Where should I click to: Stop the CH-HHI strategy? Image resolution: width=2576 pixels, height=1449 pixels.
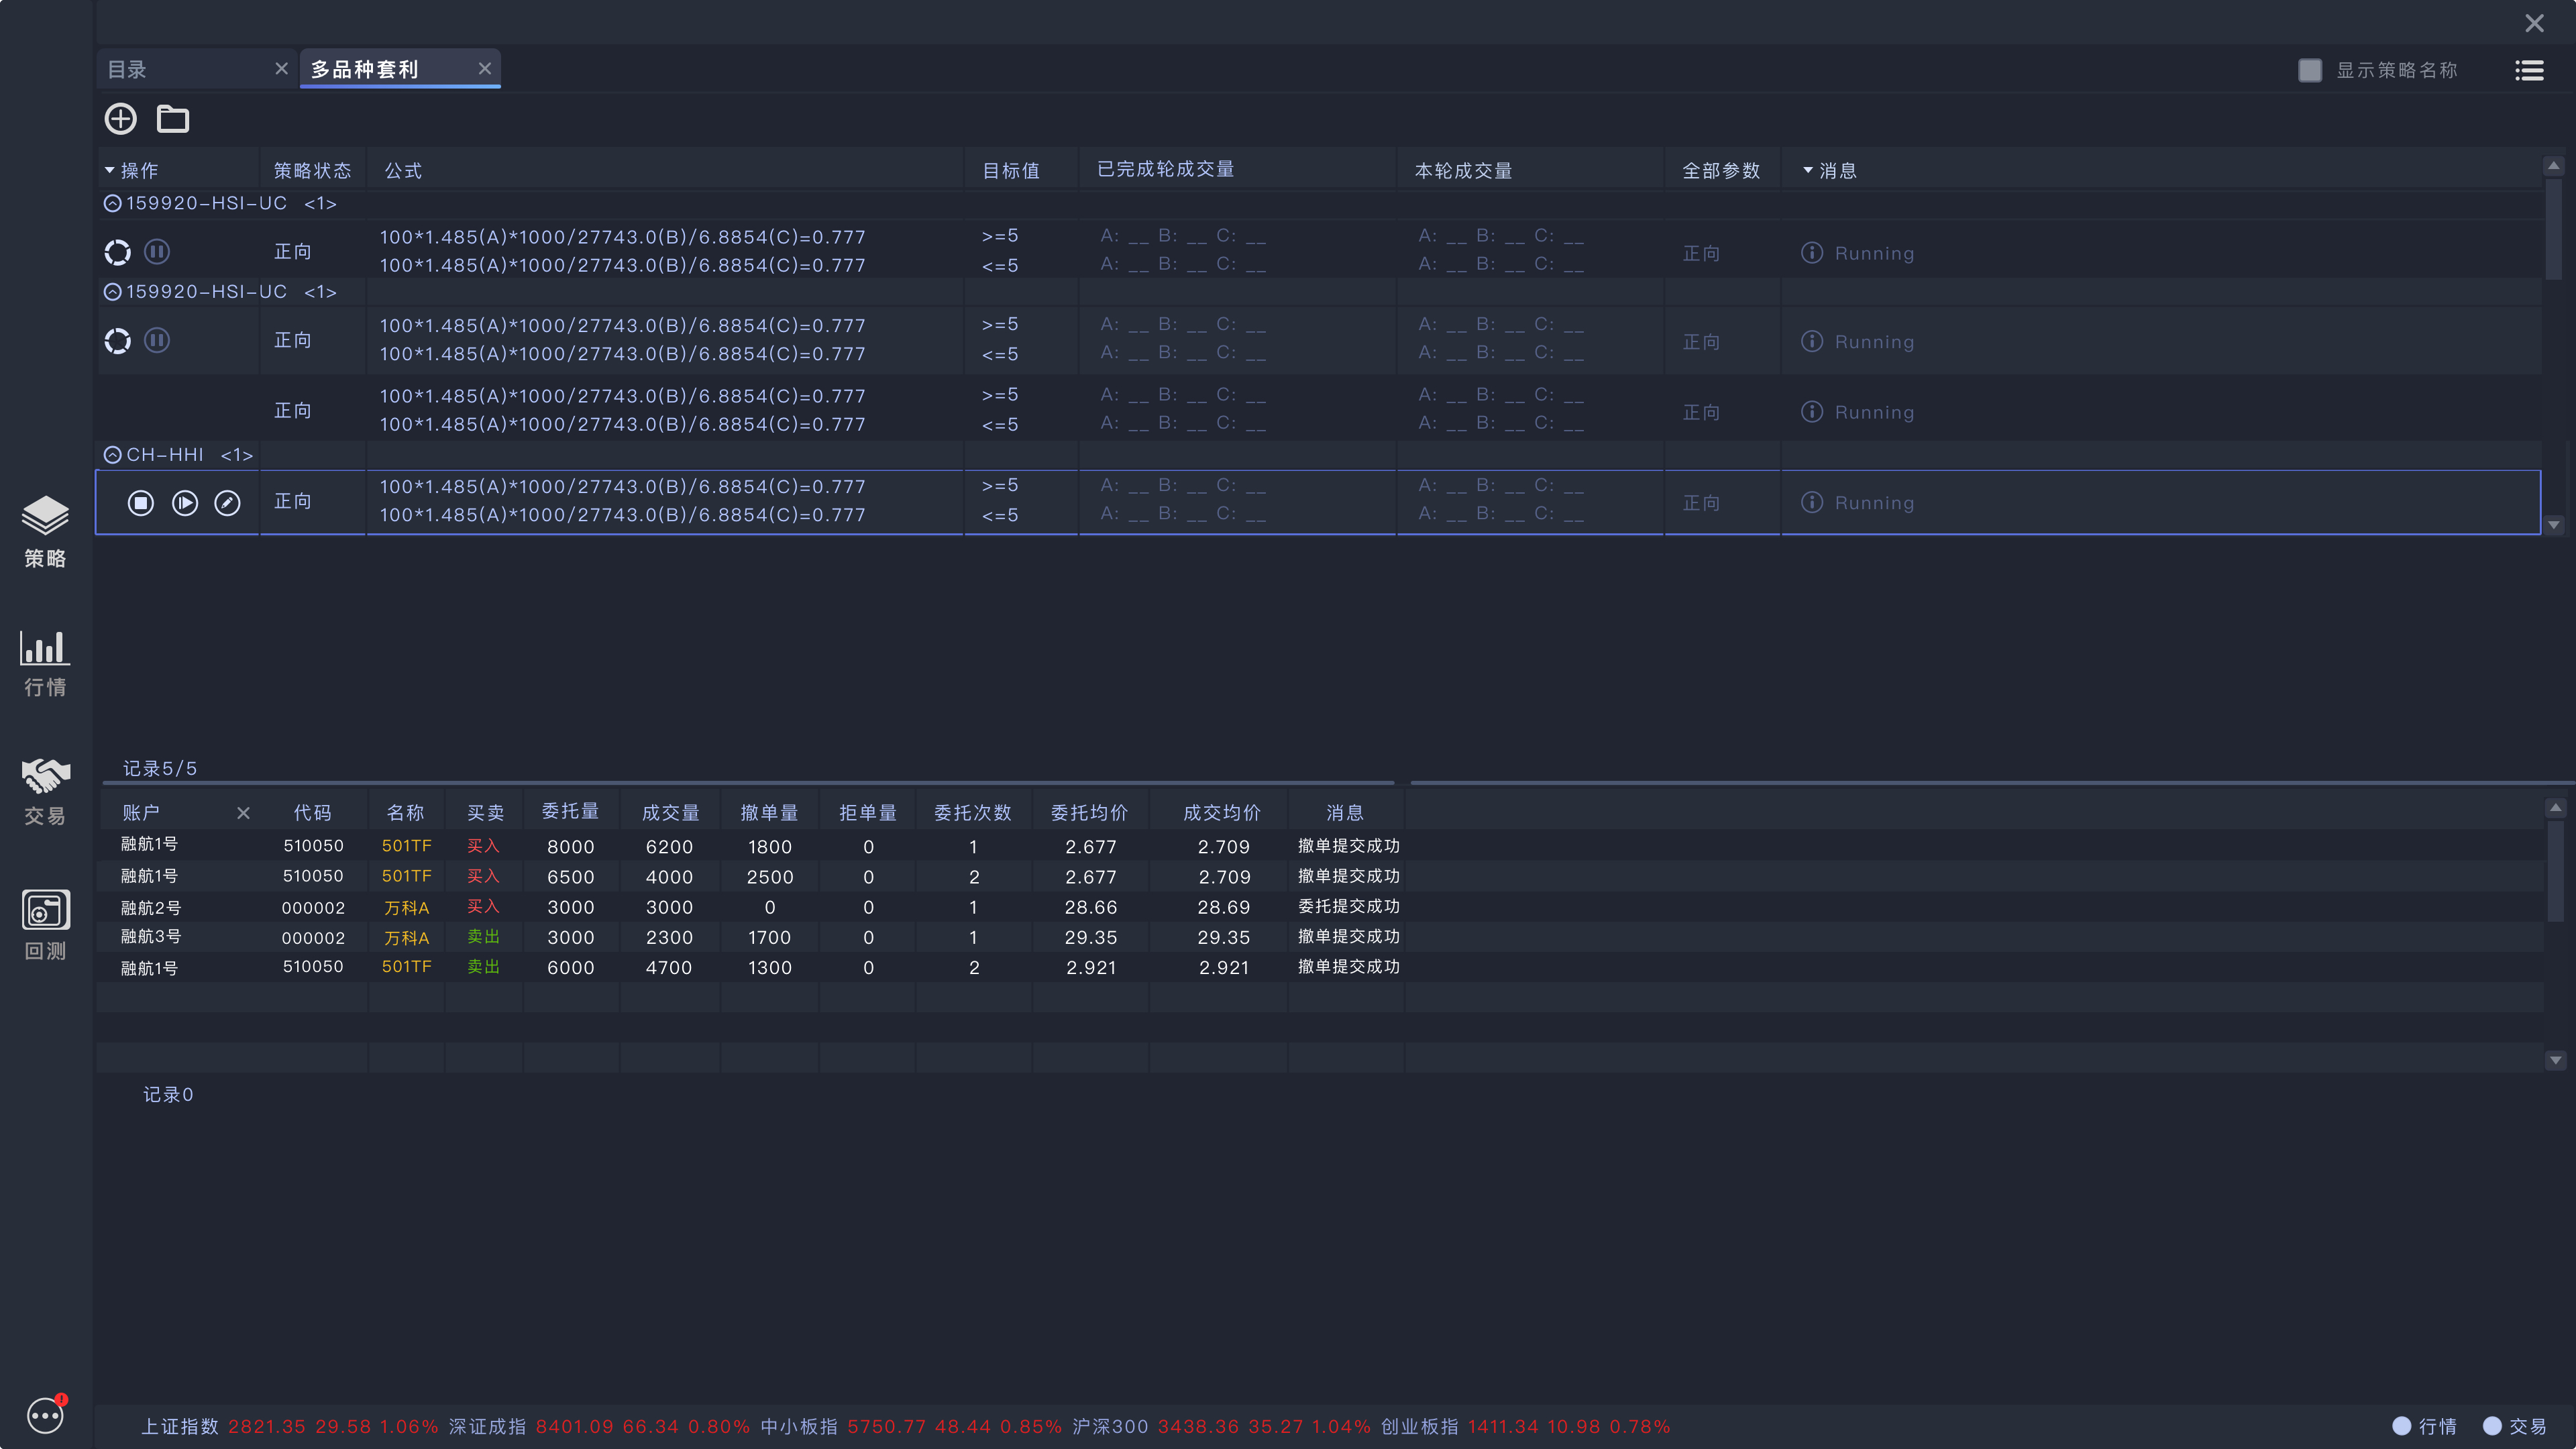tap(141, 503)
